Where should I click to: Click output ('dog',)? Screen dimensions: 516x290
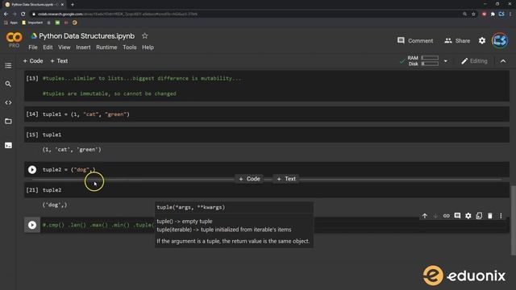click(55, 205)
